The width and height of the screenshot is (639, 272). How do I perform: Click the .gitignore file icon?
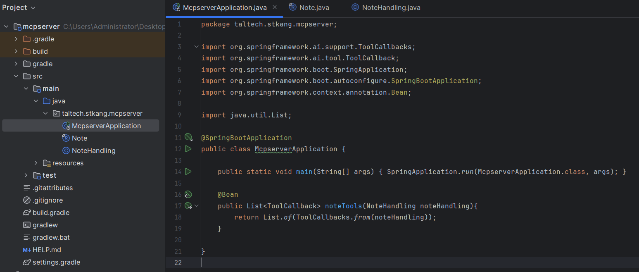point(27,200)
